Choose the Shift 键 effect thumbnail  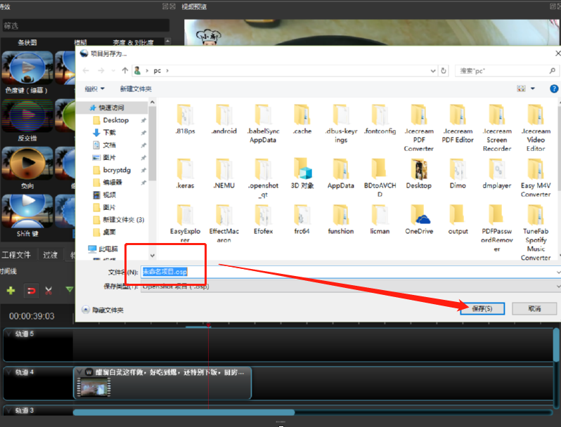pos(27,211)
